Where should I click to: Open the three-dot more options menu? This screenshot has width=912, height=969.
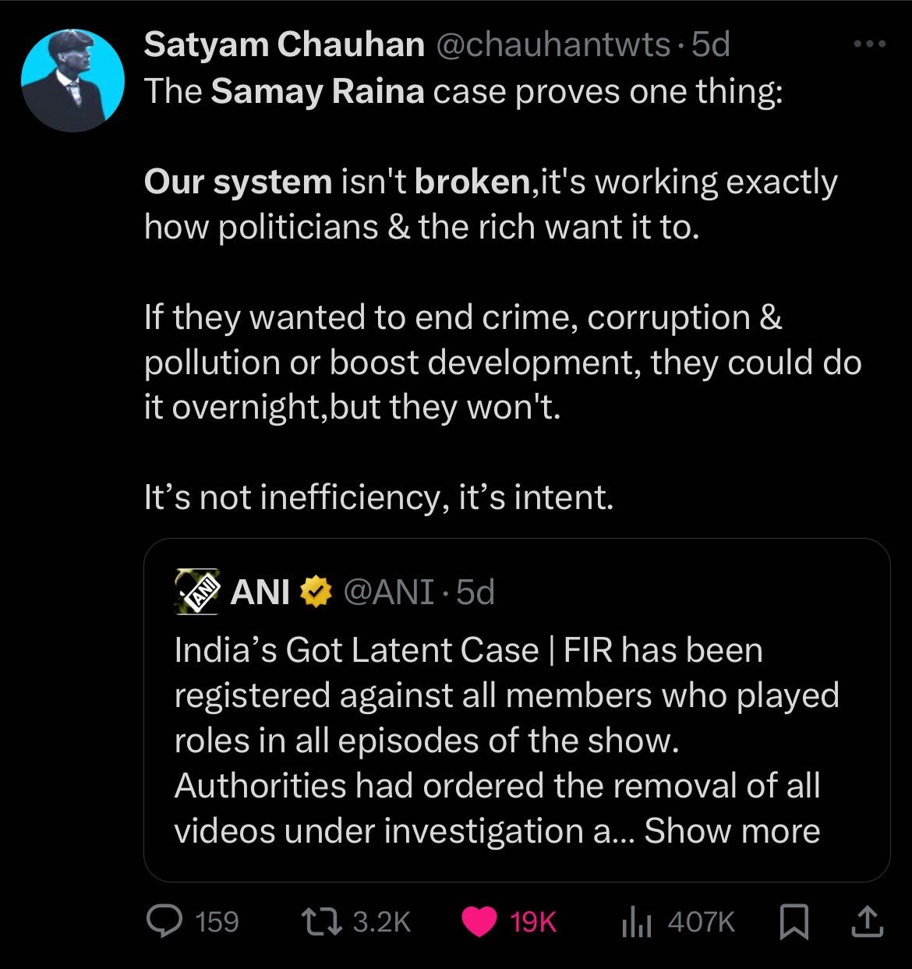click(870, 45)
